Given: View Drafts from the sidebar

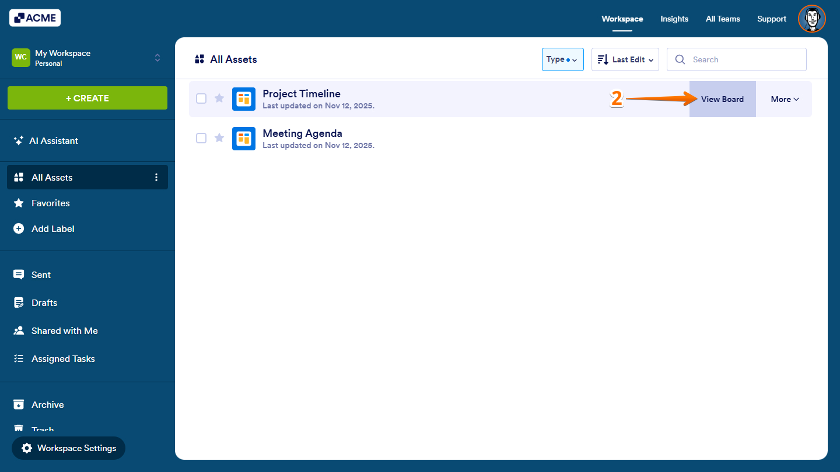Looking at the screenshot, I should click(43, 302).
